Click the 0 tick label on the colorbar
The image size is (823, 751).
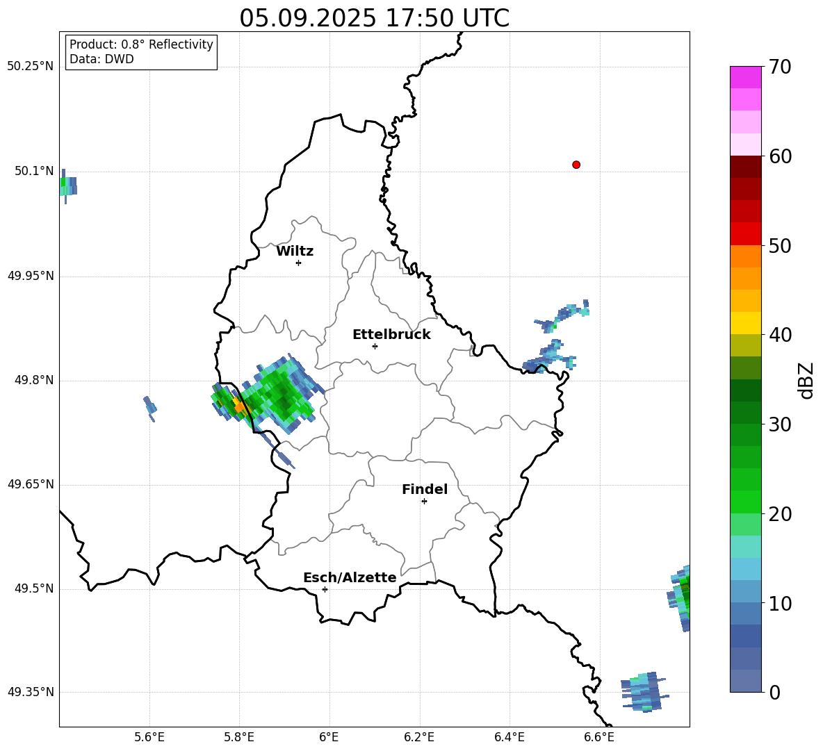point(774,693)
